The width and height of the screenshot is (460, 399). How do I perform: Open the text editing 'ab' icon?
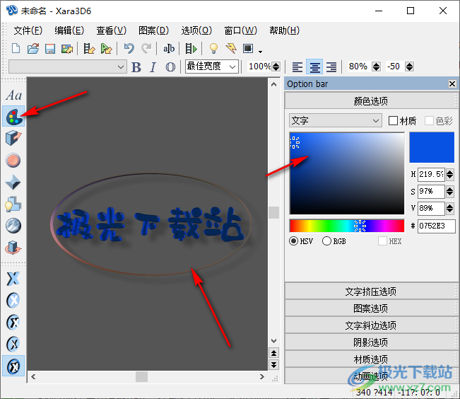169,49
